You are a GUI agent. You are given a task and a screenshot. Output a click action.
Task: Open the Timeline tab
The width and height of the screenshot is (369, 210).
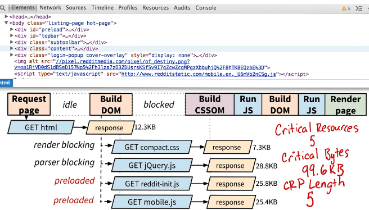coord(102,7)
